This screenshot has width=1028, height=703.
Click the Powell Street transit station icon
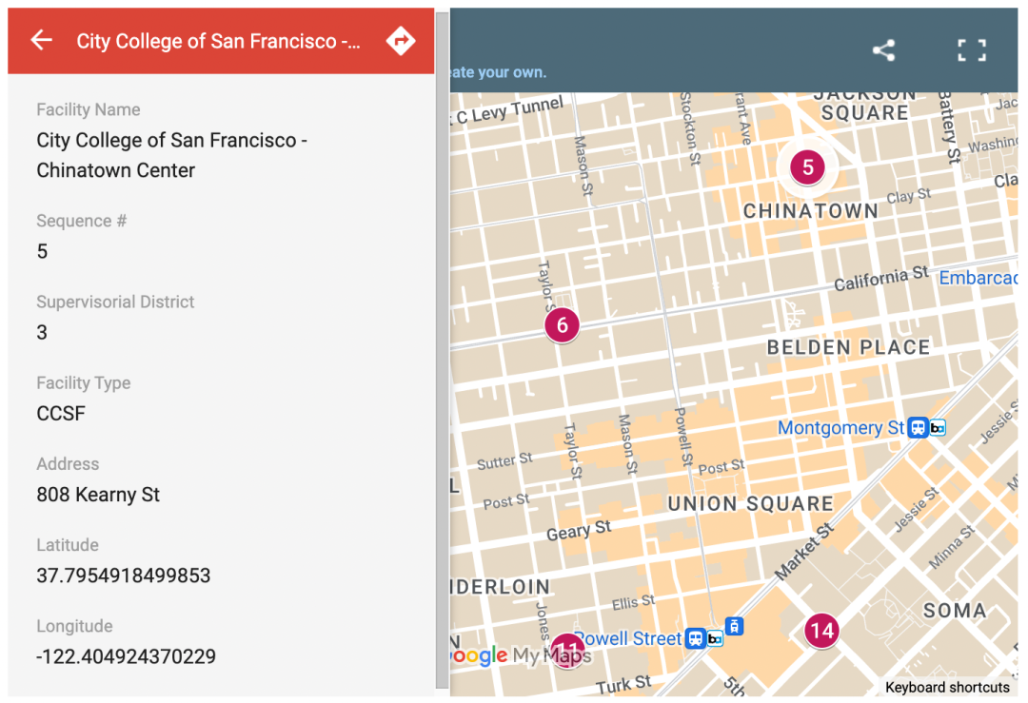click(x=695, y=637)
